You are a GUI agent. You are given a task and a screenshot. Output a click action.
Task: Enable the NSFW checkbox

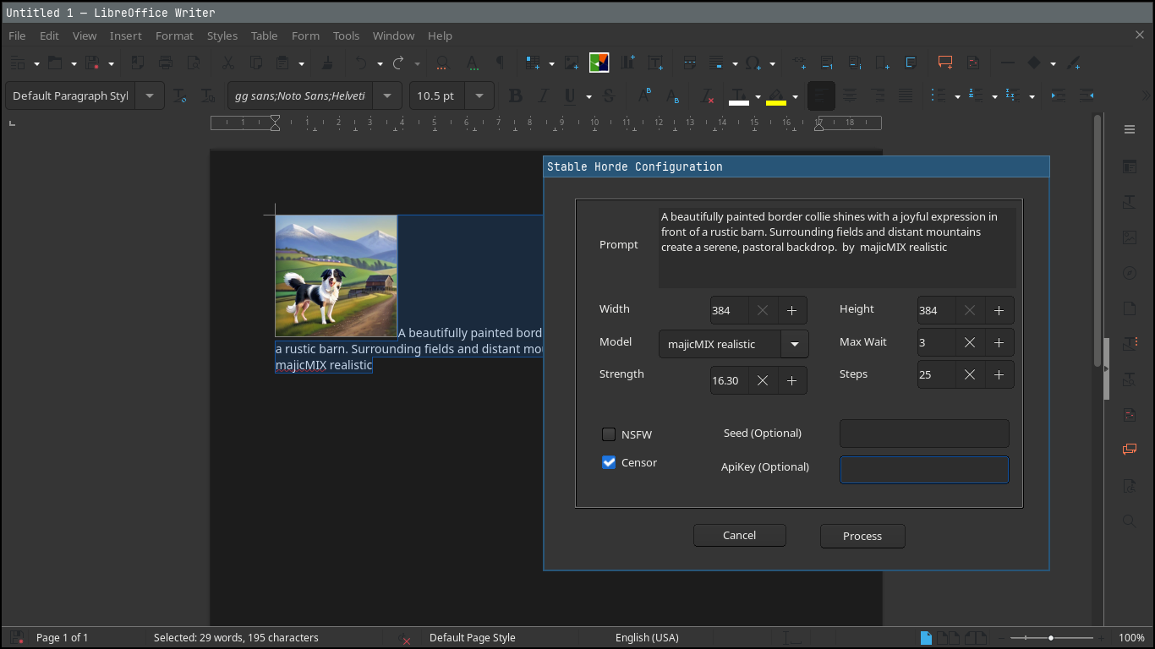[x=609, y=434]
